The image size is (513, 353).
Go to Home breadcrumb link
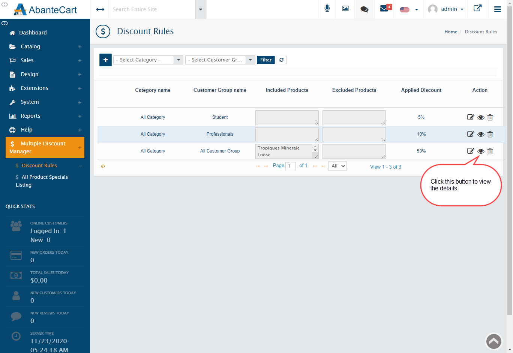click(x=451, y=32)
